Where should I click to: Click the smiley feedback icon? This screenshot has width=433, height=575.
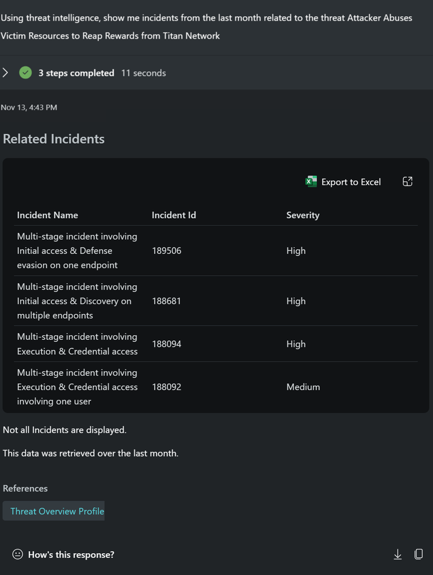pyautogui.click(x=18, y=554)
